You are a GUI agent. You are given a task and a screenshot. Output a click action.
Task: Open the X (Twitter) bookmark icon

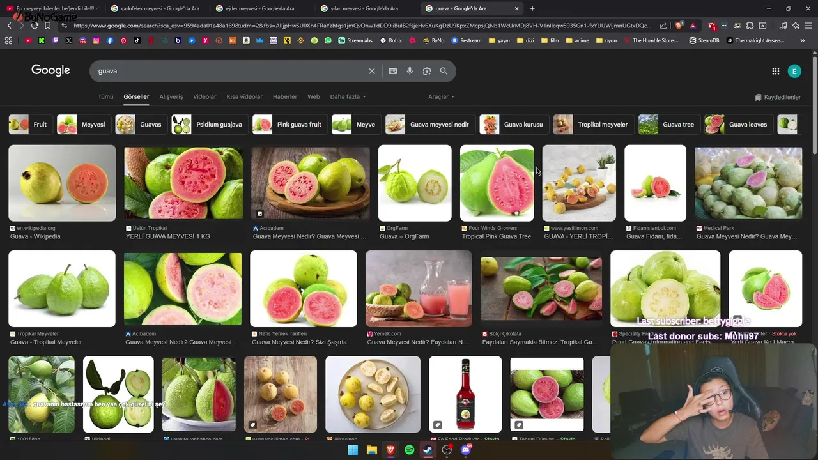pyautogui.click(x=69, y=40)
